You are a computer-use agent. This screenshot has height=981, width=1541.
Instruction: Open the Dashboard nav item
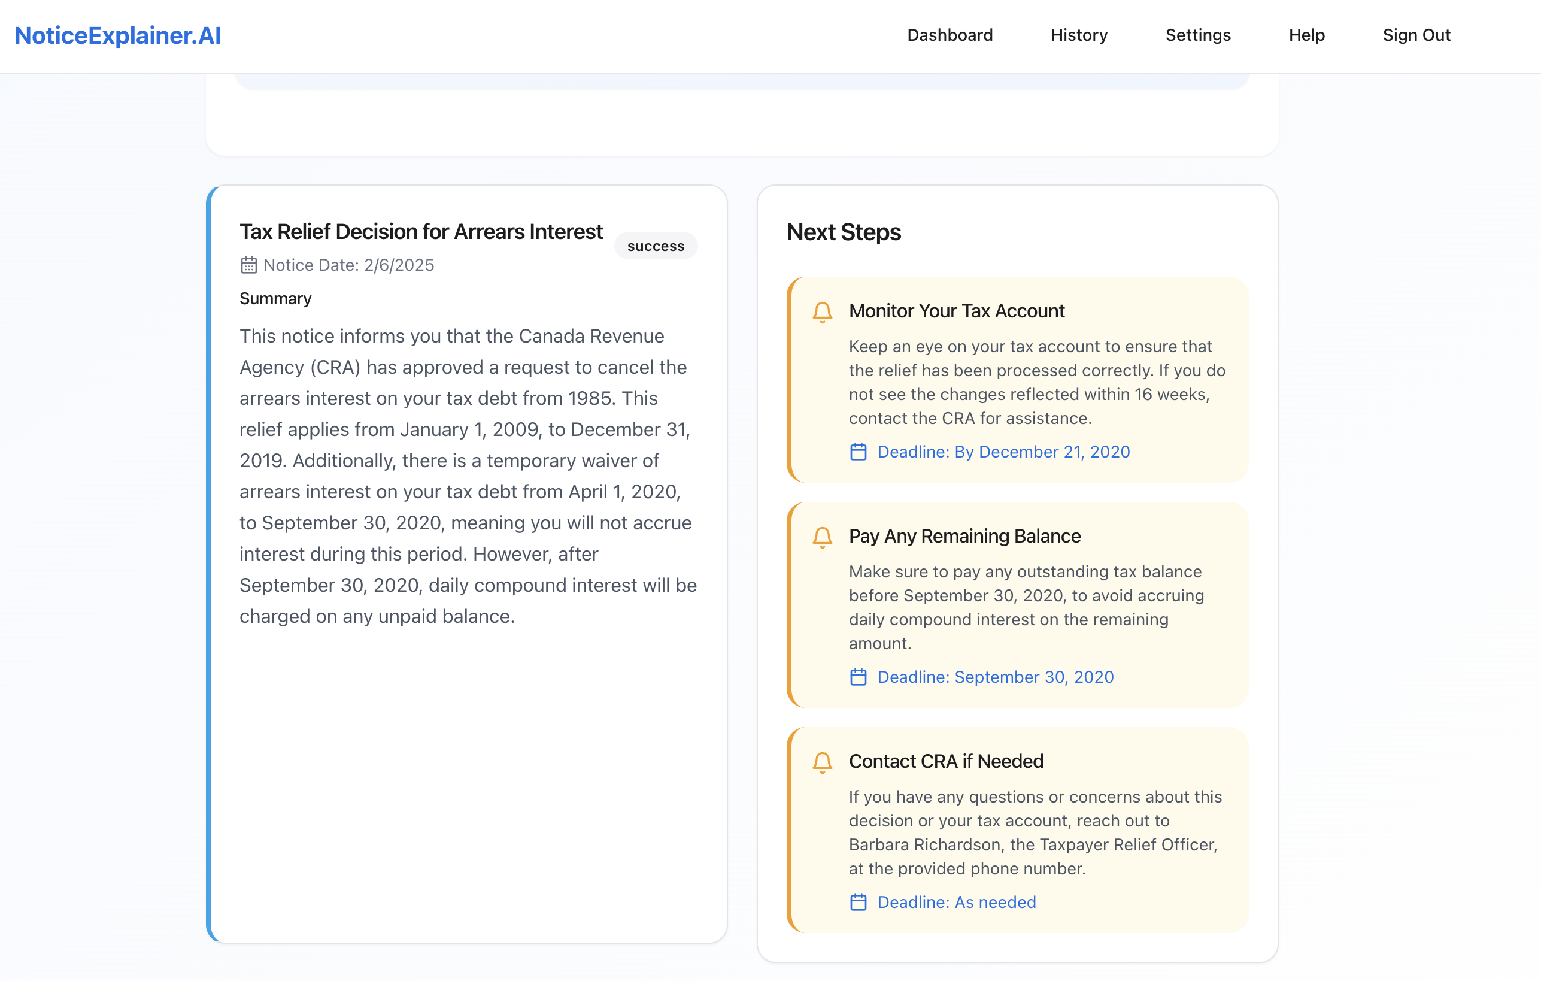[950, 35]
